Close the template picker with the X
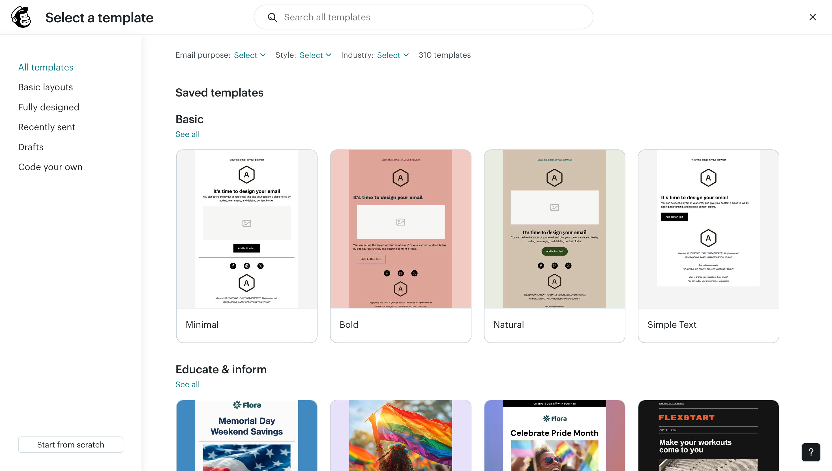 (812, 17)
